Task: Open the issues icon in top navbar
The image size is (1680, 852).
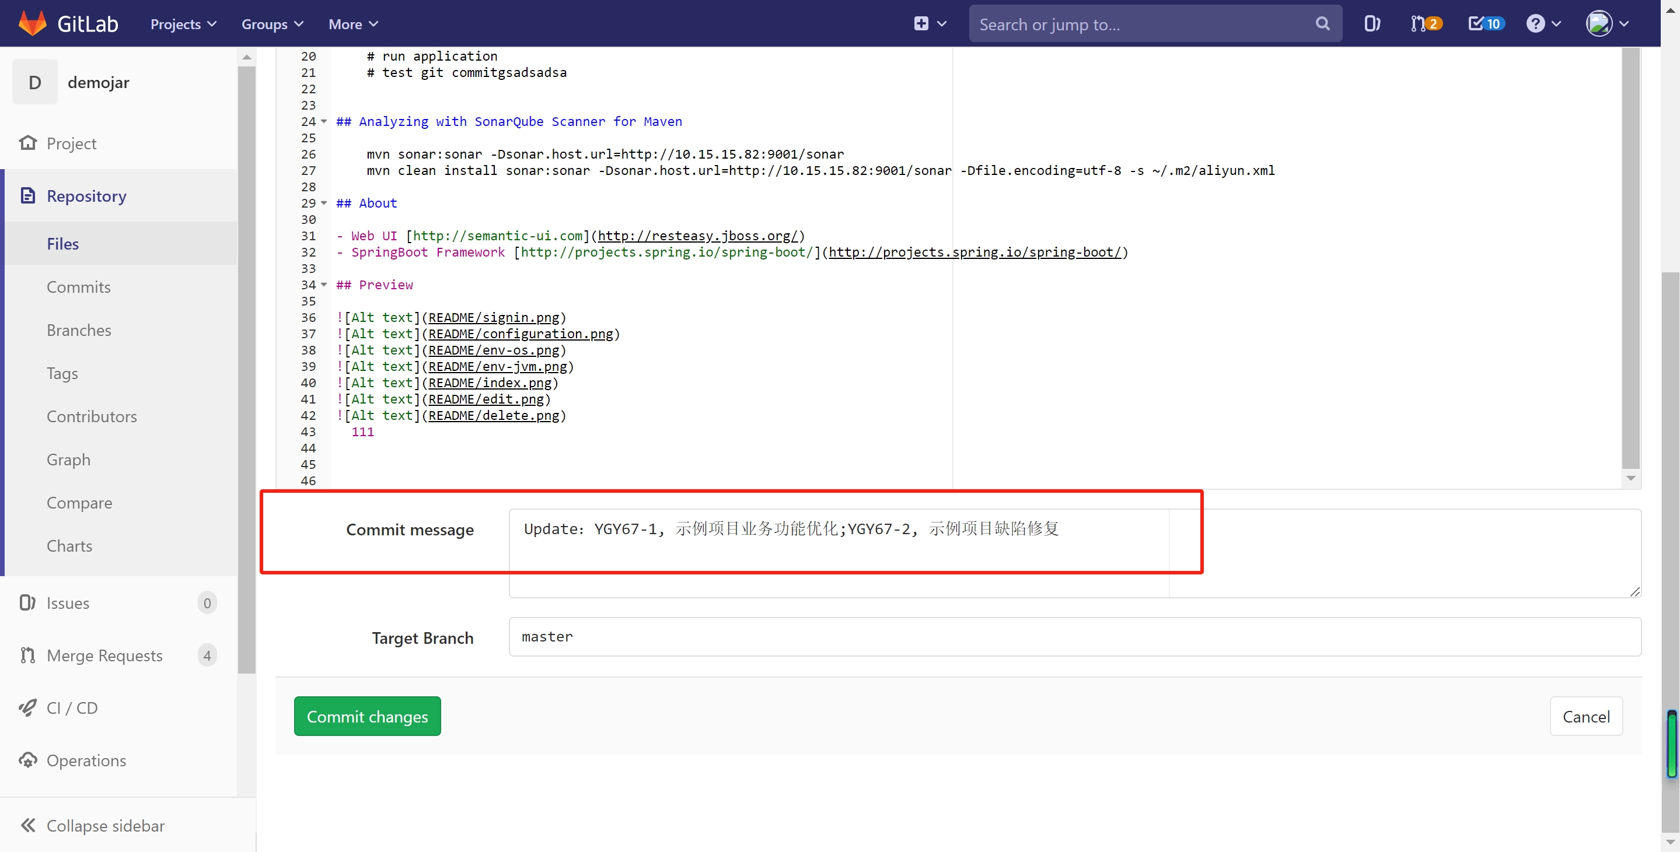Action: (1371, 23)
